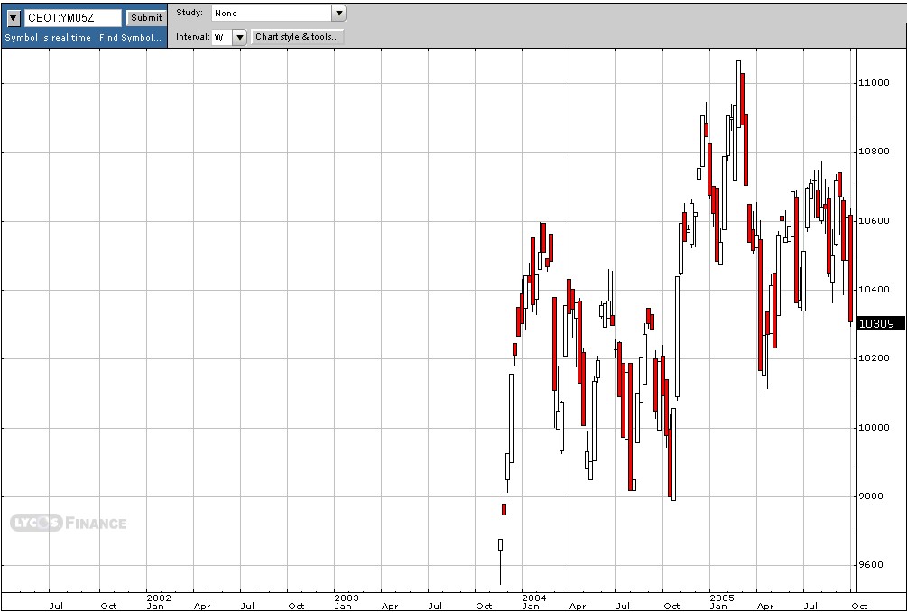Image resolution: width=907 pixels, height=612 pixels.
Task: Click the 10000 price axis label
Action: [874, 428]
